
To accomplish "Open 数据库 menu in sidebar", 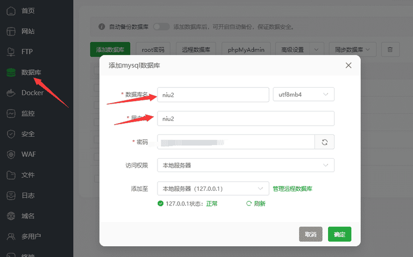I will pyautogui.click(x=31, y=73).
